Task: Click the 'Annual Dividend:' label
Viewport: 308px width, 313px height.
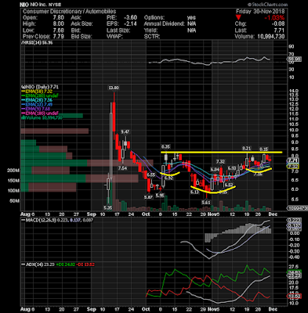Action: pyautogui.click(x=165, y=24)
